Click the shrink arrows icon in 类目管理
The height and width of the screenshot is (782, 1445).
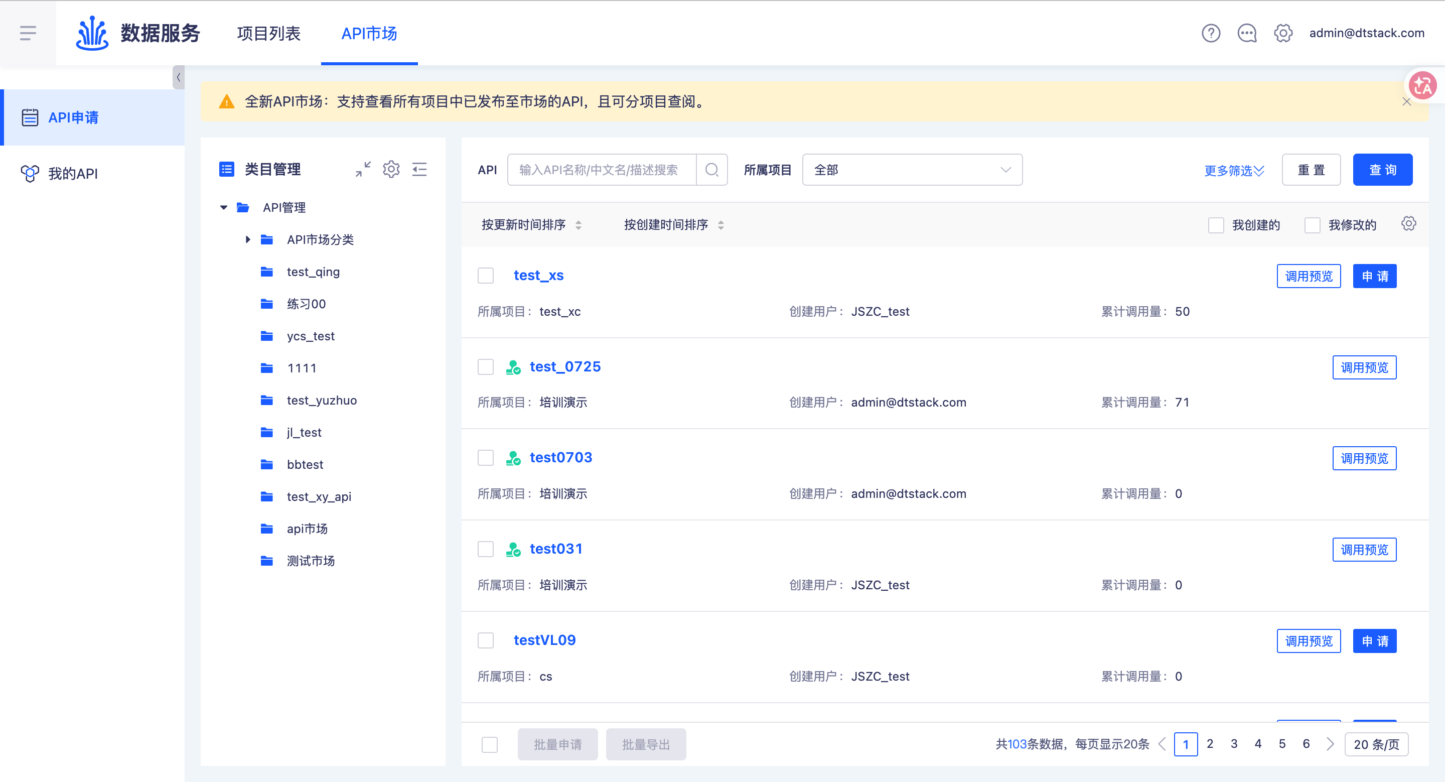point(363,169)
